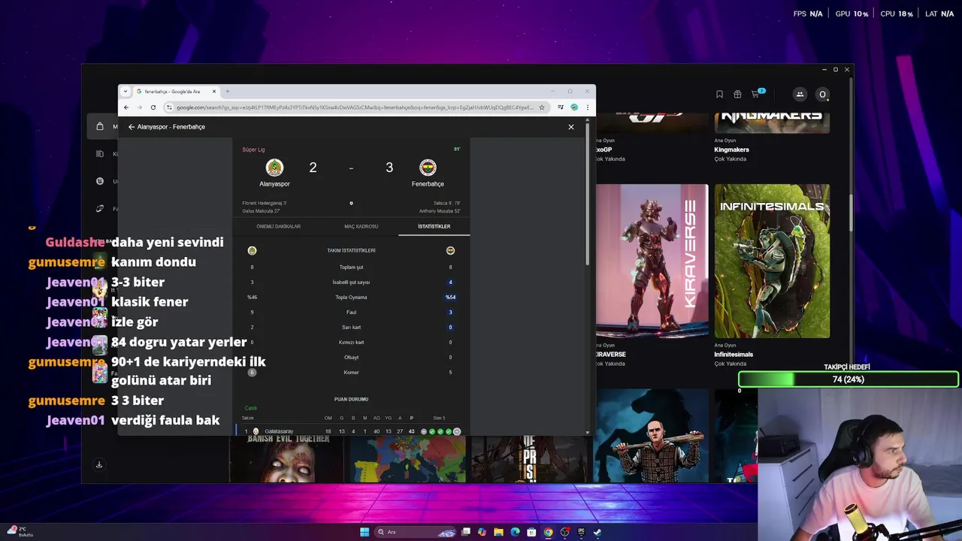Switch to the ÖNEMLİ DAKİKALAR tab
The image size is (962, 541).
pyautogui.click(x=278, y=226)
